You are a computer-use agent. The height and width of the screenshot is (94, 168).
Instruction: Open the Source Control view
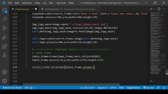pyautogui.click(x=4, y=28)
